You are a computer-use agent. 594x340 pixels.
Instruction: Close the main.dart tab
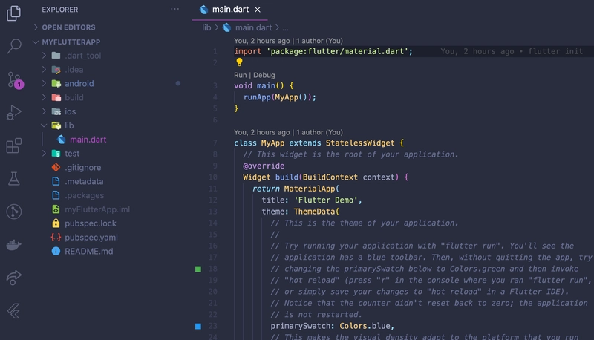258,10
